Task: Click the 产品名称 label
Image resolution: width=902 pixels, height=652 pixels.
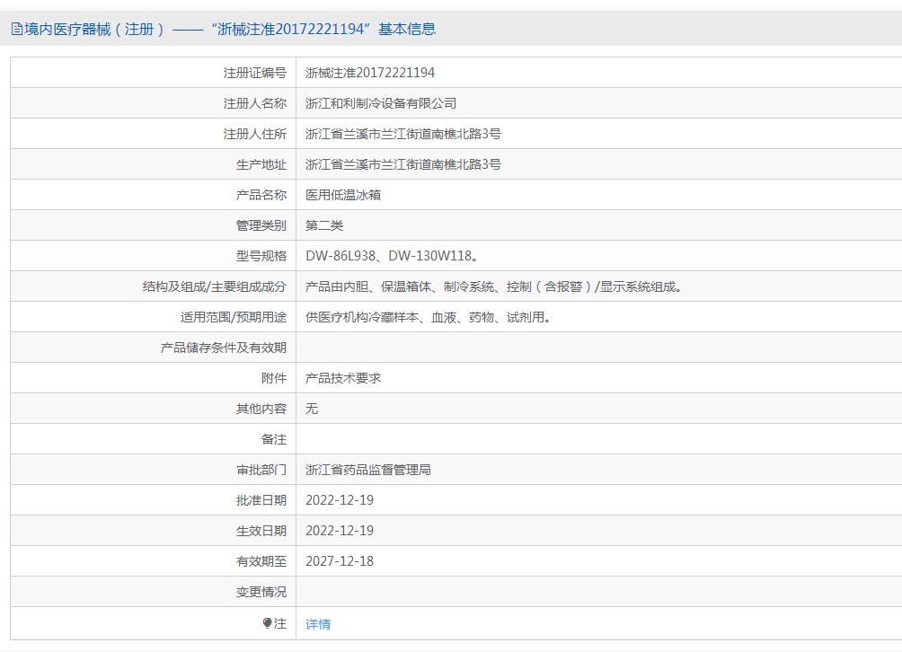Action: tap(261, 195)
